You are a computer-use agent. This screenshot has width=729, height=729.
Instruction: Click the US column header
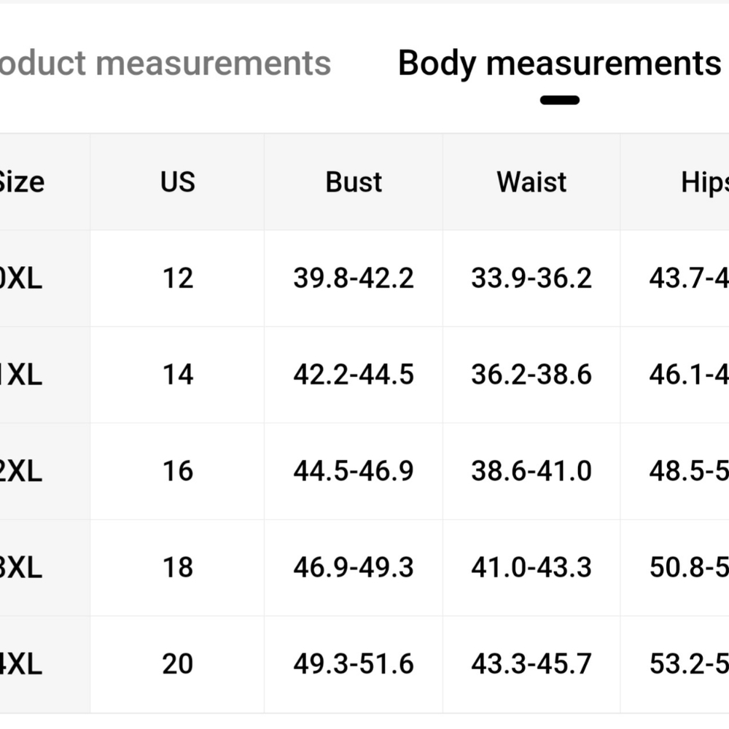tap(178, 182)
